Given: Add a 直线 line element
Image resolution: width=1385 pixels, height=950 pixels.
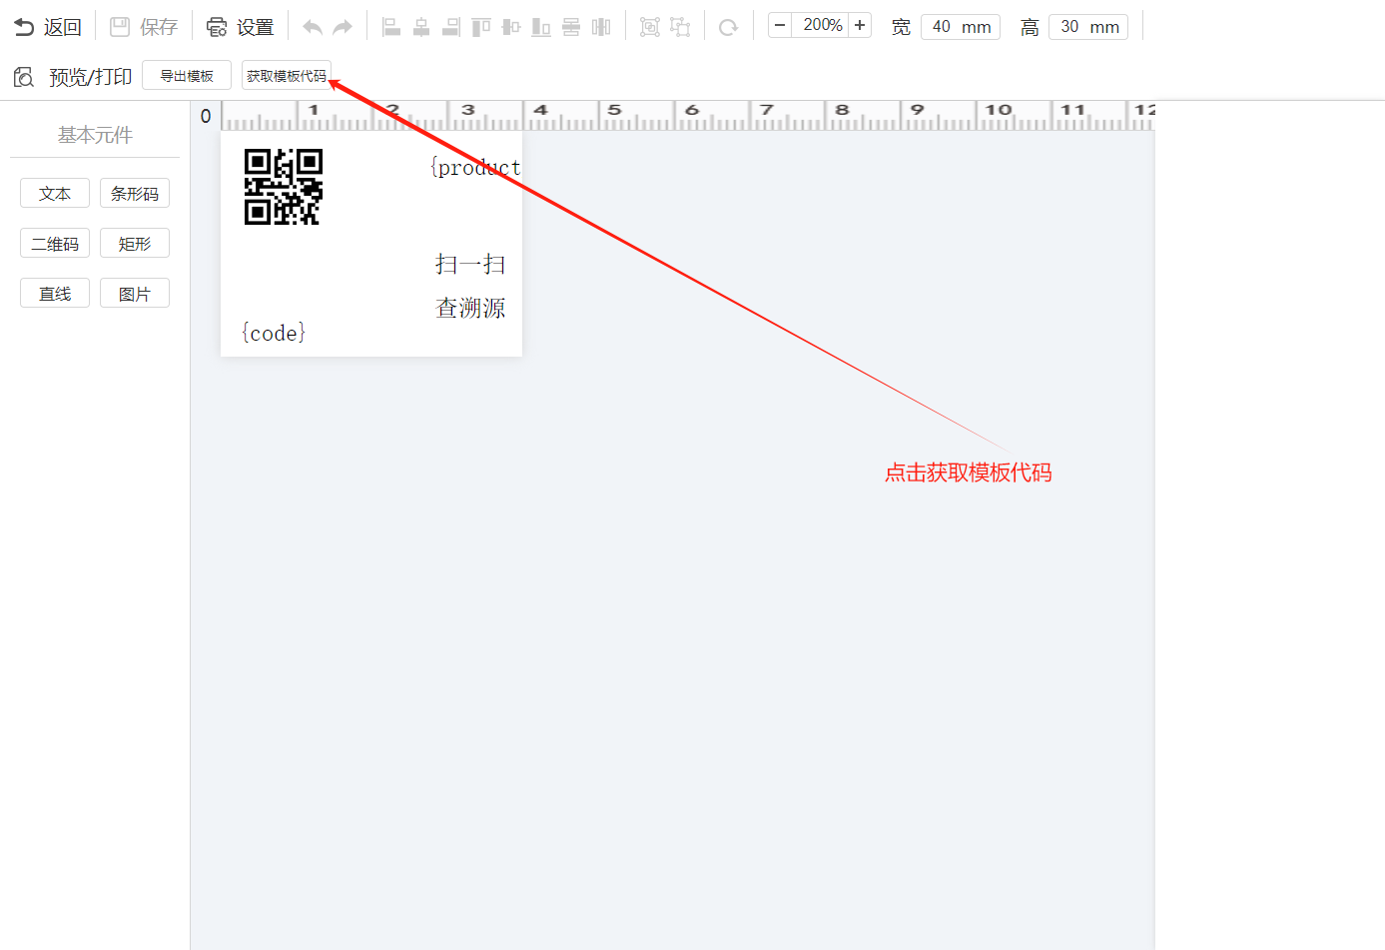Looking at the screenshot, I should click(55, 294).
